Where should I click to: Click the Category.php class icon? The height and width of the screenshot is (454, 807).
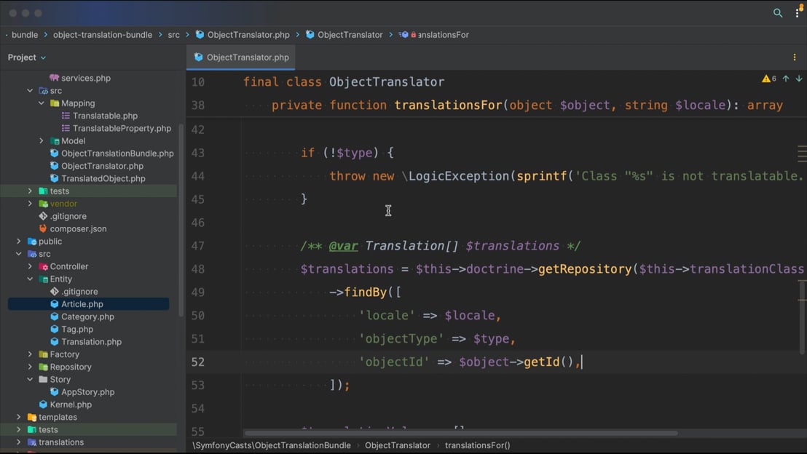coord(54,316)
